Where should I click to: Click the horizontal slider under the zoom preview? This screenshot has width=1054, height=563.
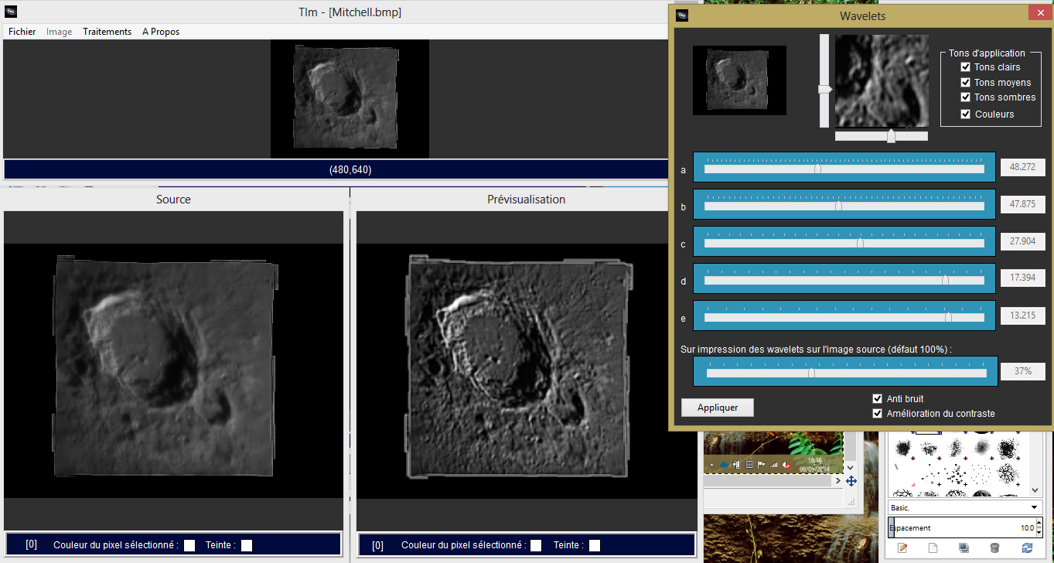point(882,136)
